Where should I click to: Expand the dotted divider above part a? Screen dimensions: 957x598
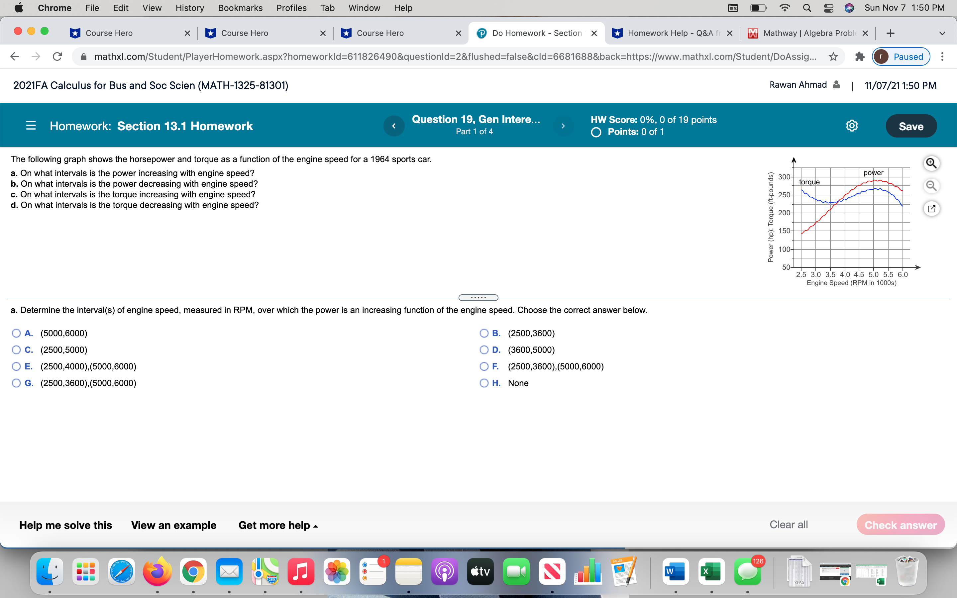478,297
